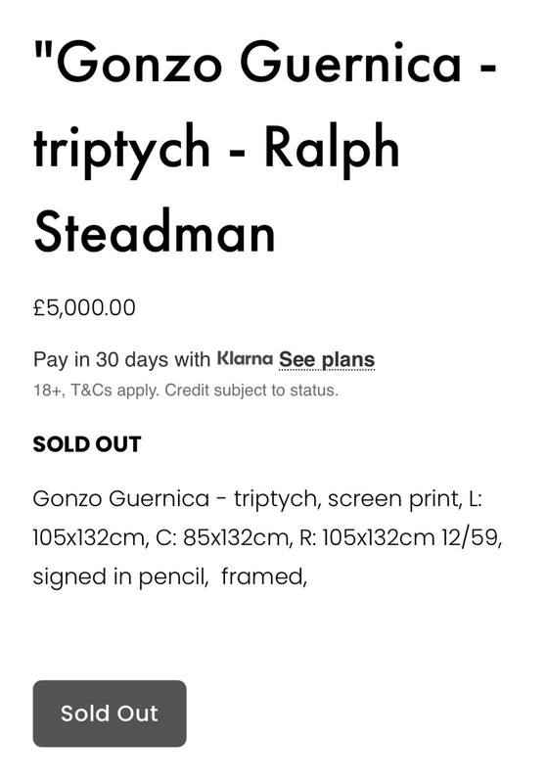Click "signed in pencil" in the description

click(x=120, y=576)
